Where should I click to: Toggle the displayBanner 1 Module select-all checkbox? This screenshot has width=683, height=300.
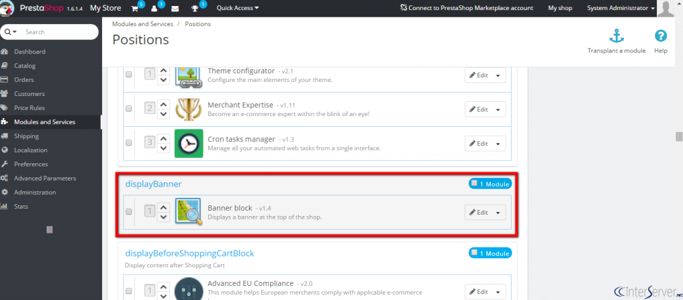[x=474, y=183]
